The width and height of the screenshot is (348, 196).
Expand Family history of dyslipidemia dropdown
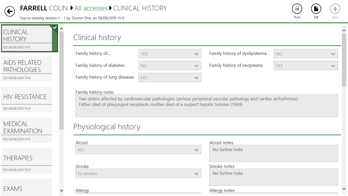pyautogui.click(x=306, y=54)
